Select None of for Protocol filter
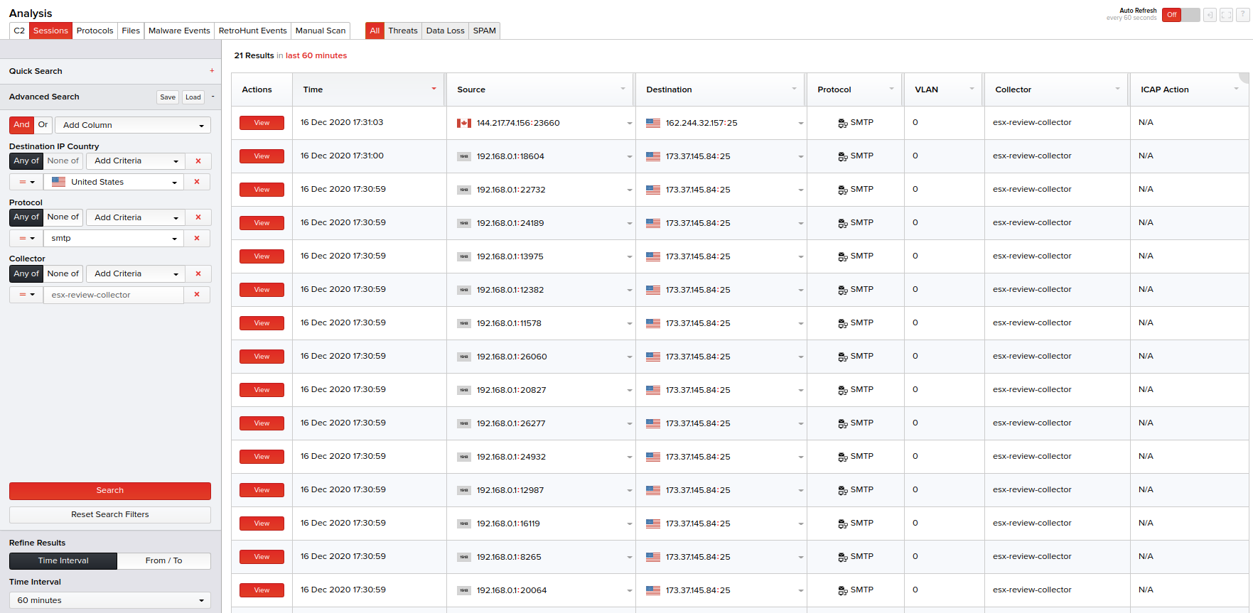The height and width of the screenshot is (613, 1253). (63, 217)
